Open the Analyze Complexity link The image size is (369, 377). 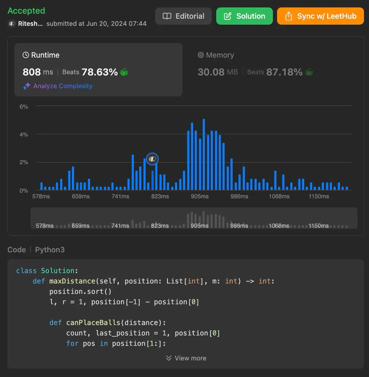point(63,86)
